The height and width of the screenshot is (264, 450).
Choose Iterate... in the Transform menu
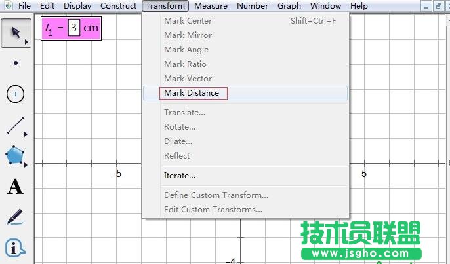click(x=180, y=176)
